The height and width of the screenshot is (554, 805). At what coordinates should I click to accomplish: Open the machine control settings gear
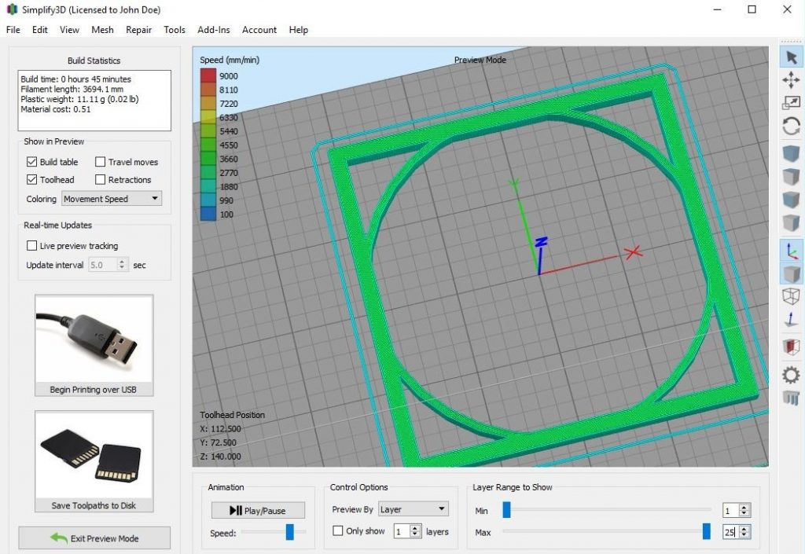coord(791,375)
